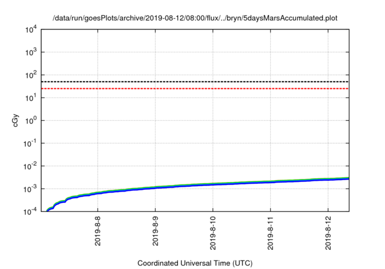The width and height of the screenshot is (385, 269).
Task: Click the 10^-2 y-axis tick label
Action: (x=30, y=166)
